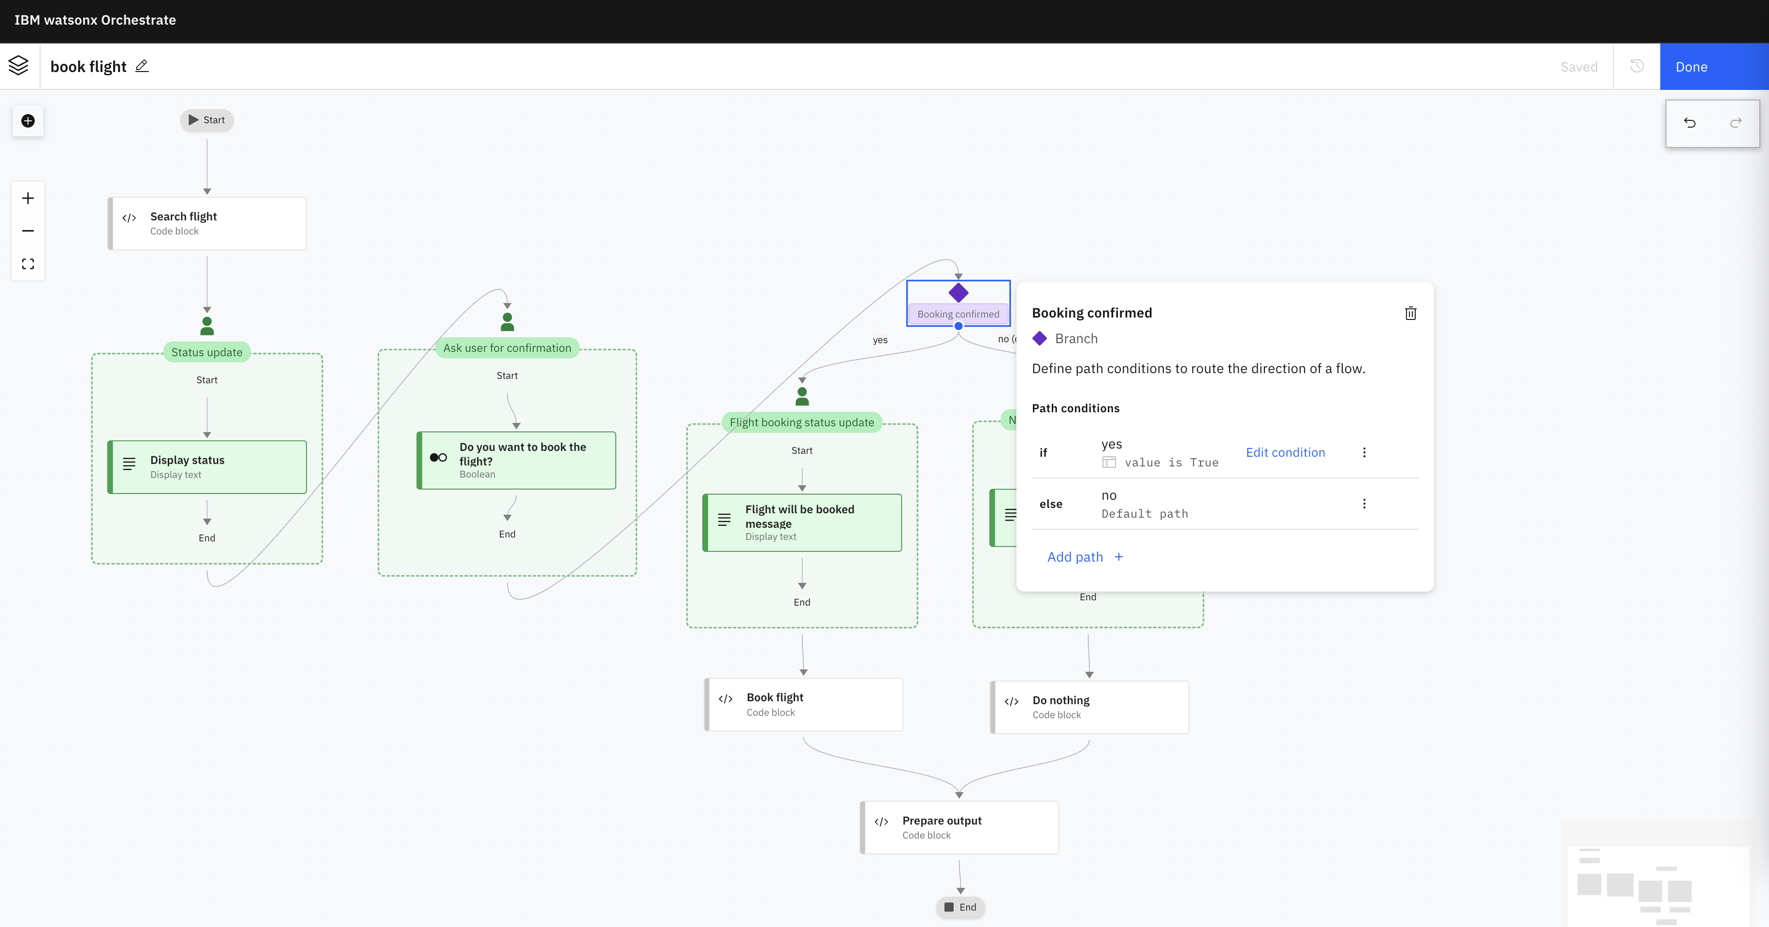Screen dimensions: 1769x927
Task: Click code icon on Do nothing node
Action: [1012, 702]
